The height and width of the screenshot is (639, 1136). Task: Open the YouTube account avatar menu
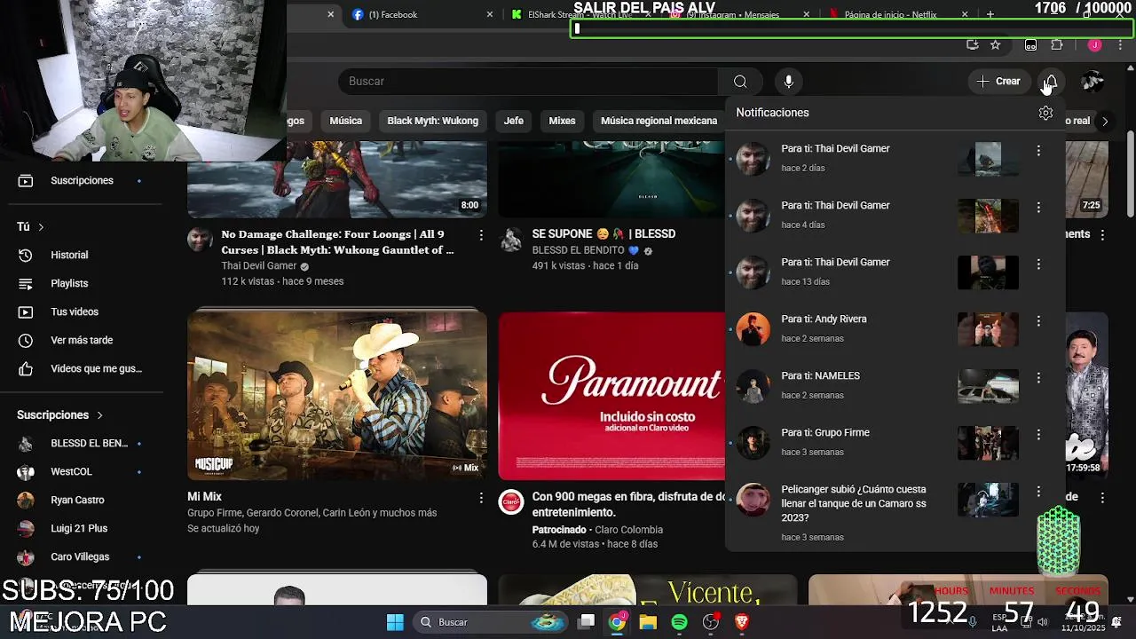pyautogui.click(x=1093, y=82)
